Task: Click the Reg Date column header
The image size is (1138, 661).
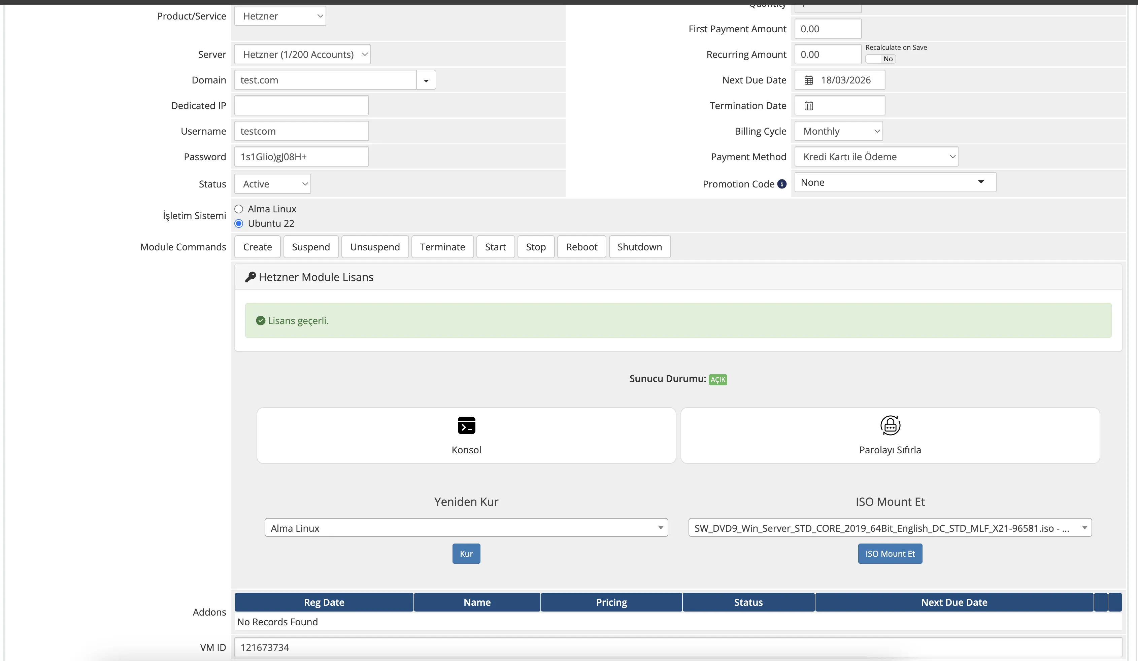Action: pos(324,602)
